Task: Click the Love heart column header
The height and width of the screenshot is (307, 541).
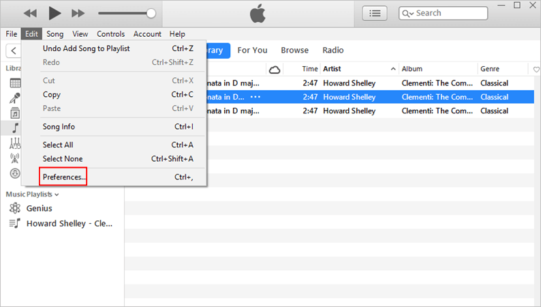Action: (x=536, y=70)
